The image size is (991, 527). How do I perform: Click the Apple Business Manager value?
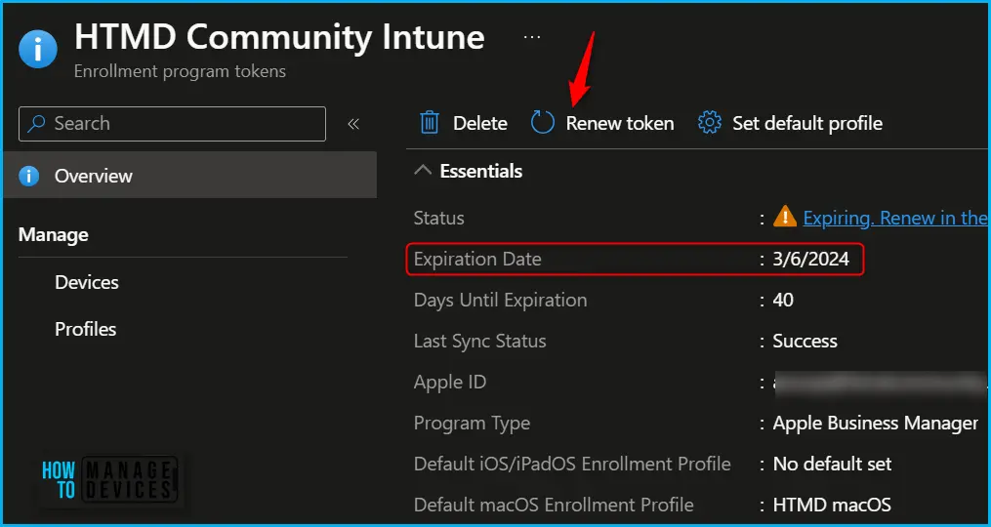click(x=876, y=424)
